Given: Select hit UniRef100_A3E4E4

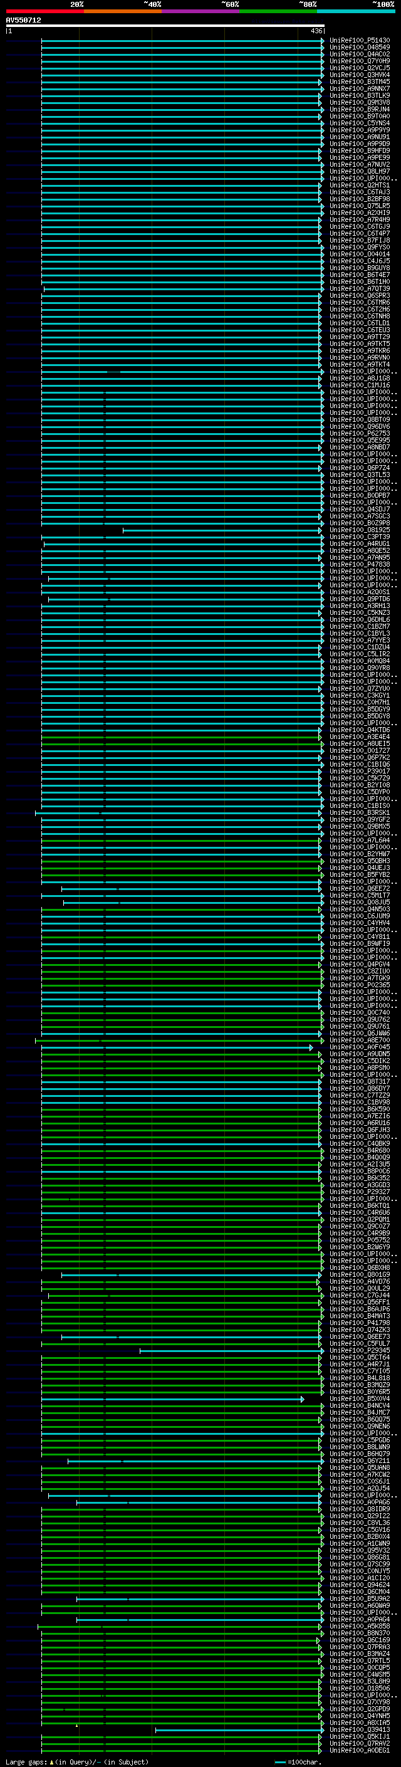Looking at the screenshot, I should (x=359, y=737).
